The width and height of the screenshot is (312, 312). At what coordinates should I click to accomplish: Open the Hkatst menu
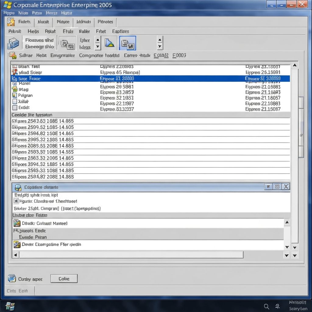[x=66, y=13]
